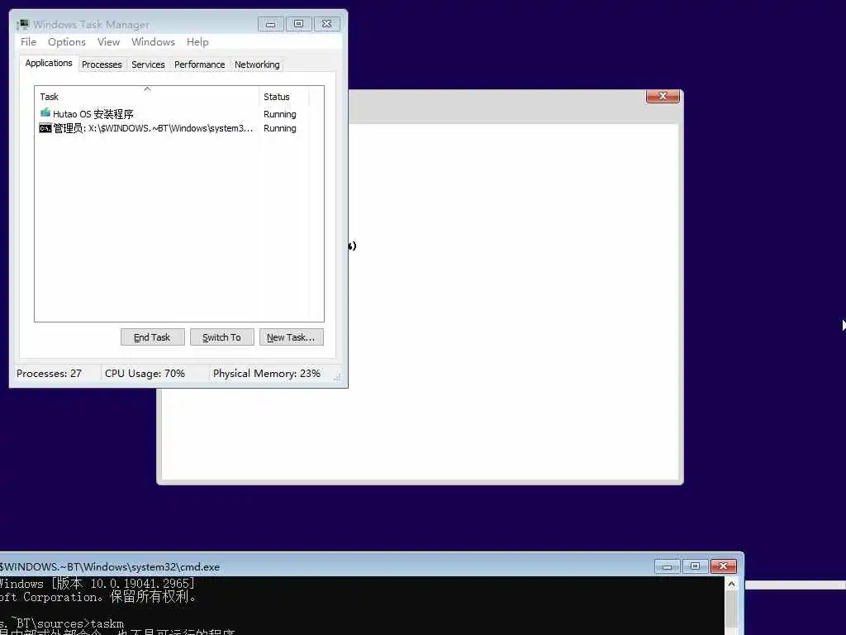Sort the list by the Task column header

coord(147,97)
